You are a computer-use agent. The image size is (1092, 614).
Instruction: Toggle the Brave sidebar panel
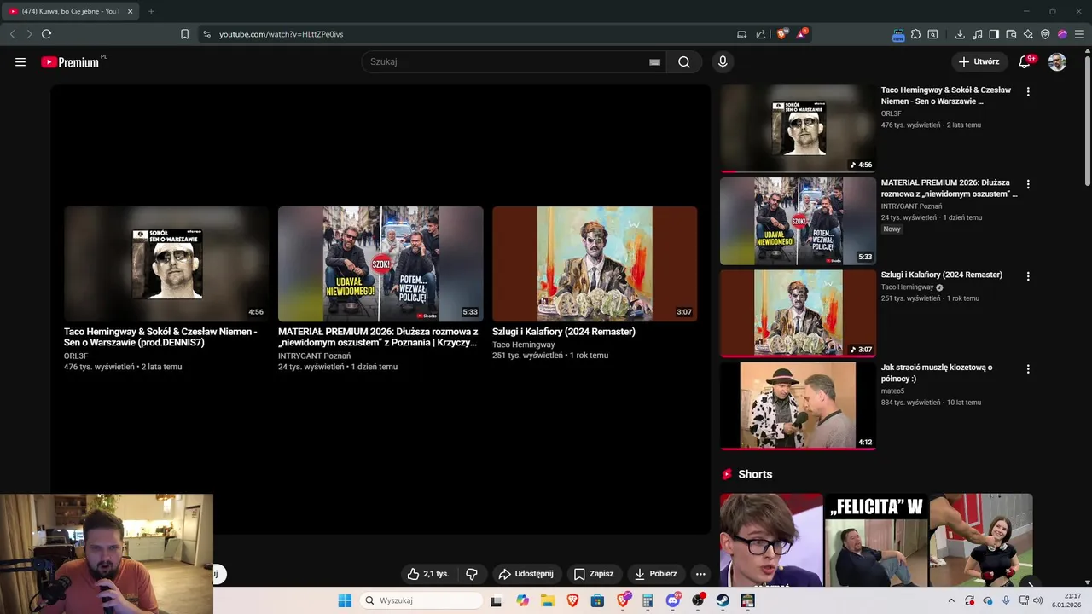pyautogui.click(x=994, y=34)
